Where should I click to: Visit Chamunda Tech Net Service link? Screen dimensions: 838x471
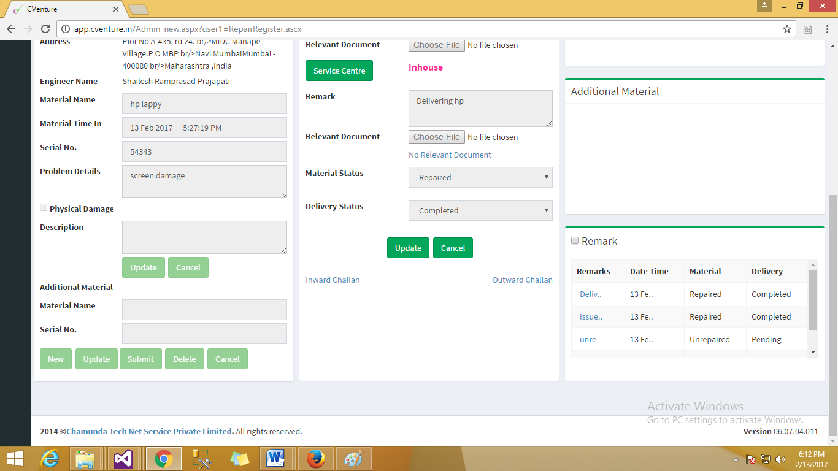[150, 431]
